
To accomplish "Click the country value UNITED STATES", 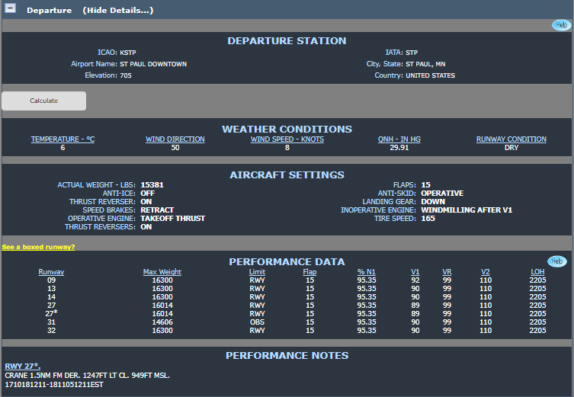I will [x=430, y=75].
